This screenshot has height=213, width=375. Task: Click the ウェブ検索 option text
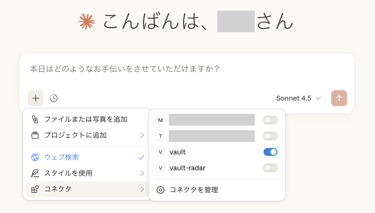(x=62, y=157)
